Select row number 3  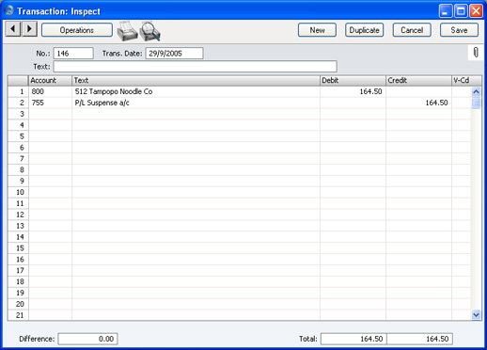tap(18, 114)
